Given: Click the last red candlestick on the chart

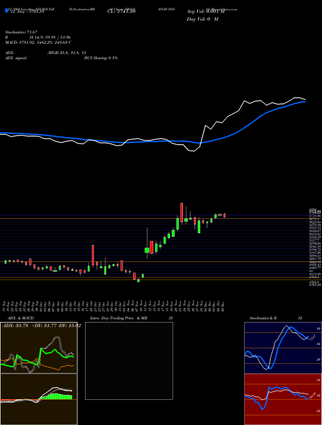Looking at the screenshot, I should click(x=224, y=215).
